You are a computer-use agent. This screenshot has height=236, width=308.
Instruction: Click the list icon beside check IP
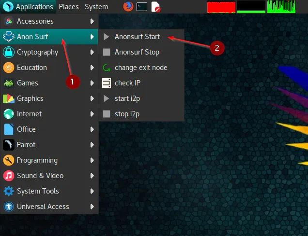pos(107,83)
